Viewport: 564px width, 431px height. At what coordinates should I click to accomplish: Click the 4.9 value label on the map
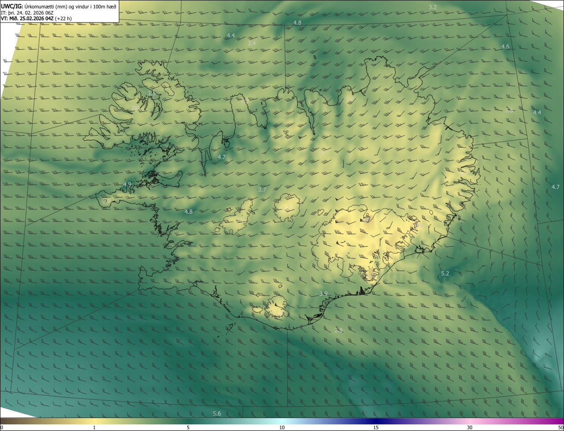(127, 184)
